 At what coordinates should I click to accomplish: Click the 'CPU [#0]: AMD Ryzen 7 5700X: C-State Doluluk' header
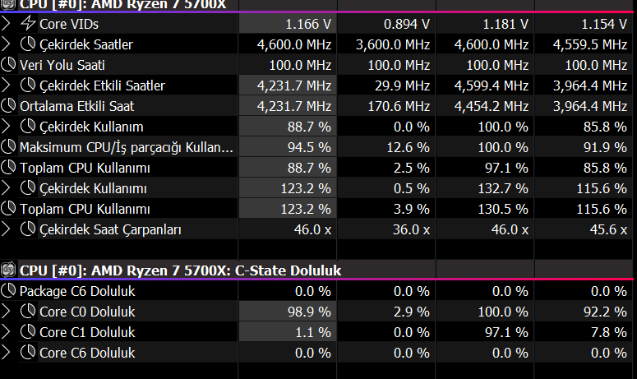point(180,270)
